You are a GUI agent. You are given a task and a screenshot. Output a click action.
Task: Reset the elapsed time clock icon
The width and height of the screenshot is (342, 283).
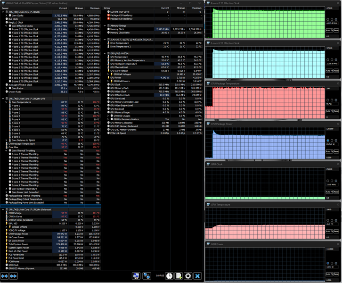(169, 276)
